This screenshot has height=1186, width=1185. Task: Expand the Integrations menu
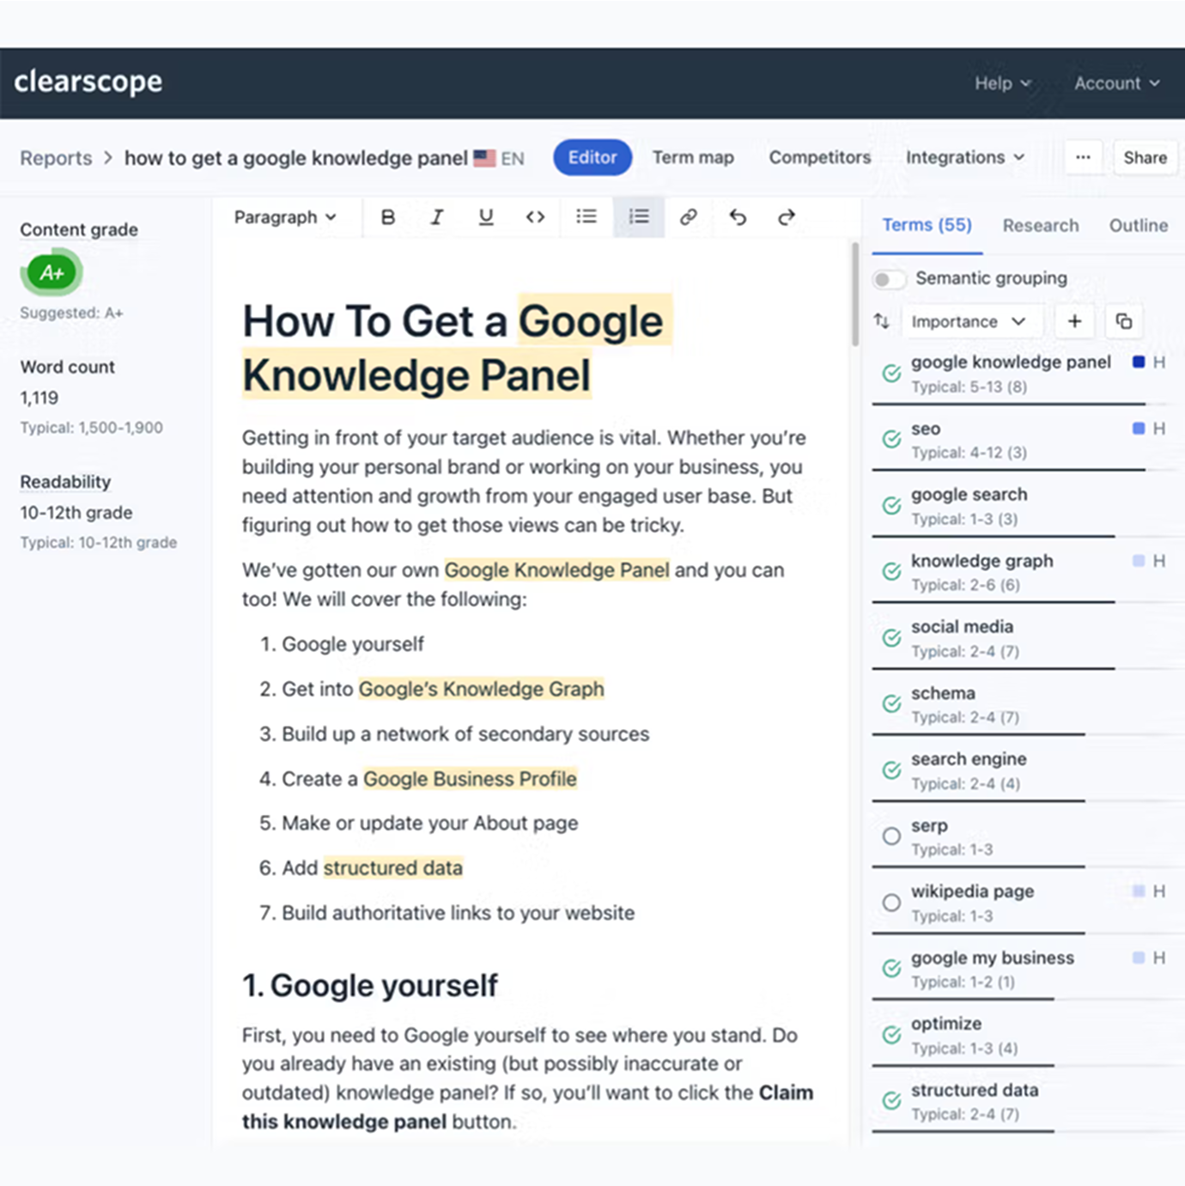pos(963,157)
